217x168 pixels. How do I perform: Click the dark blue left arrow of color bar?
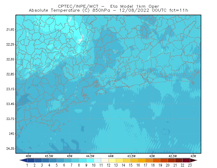click(x=24, y=160)
